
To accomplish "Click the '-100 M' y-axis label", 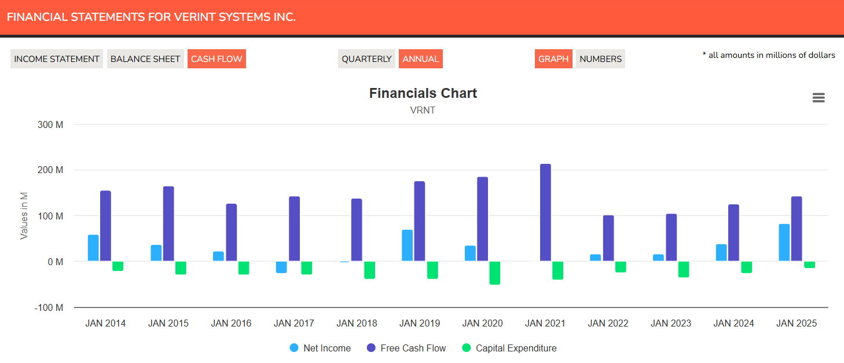I will click(x=49, y=307).
